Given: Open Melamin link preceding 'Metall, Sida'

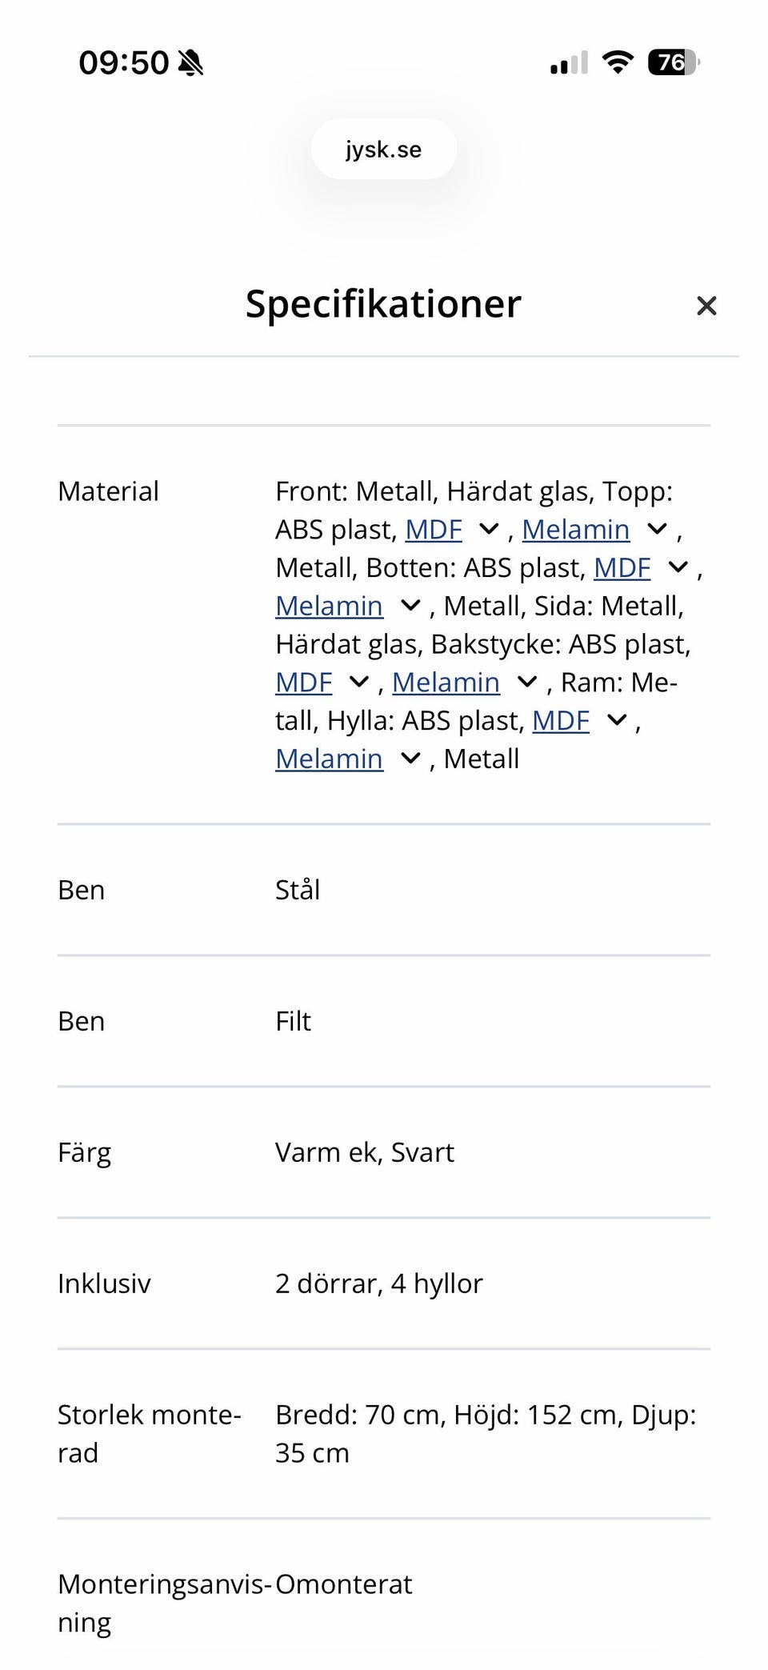Looking at the screenshot, I should pos(329,607).
